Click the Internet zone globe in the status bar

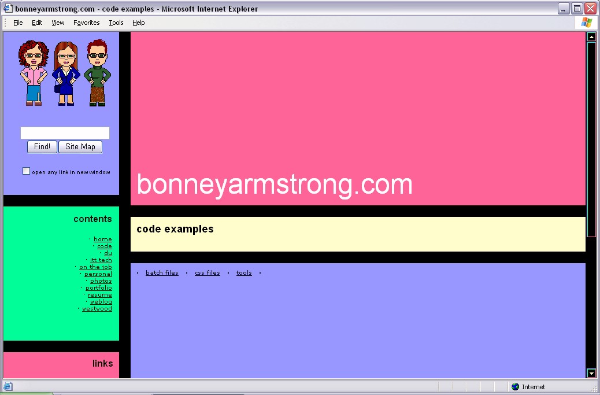coord(515,387)
